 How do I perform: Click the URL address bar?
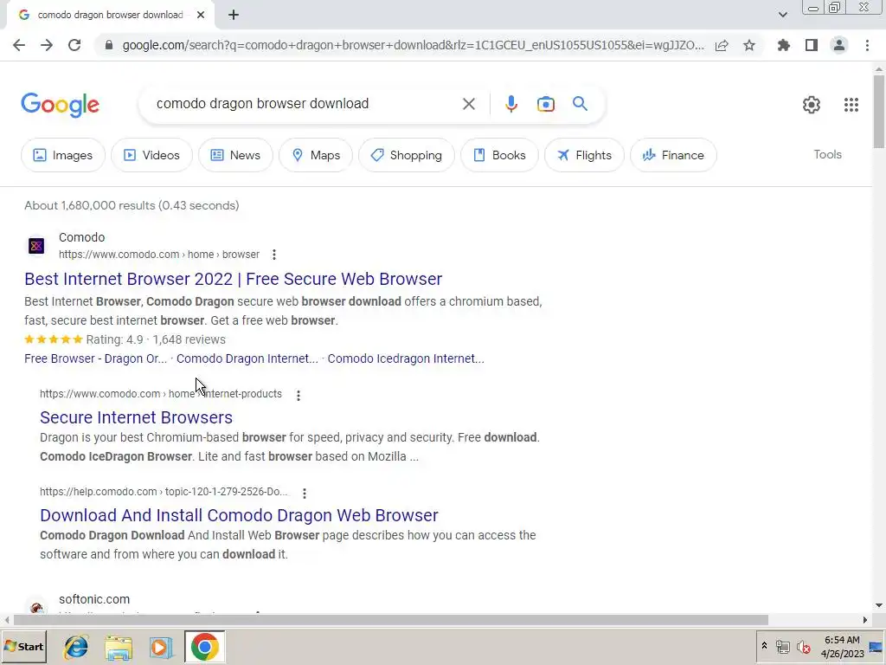tap(413, 45)
